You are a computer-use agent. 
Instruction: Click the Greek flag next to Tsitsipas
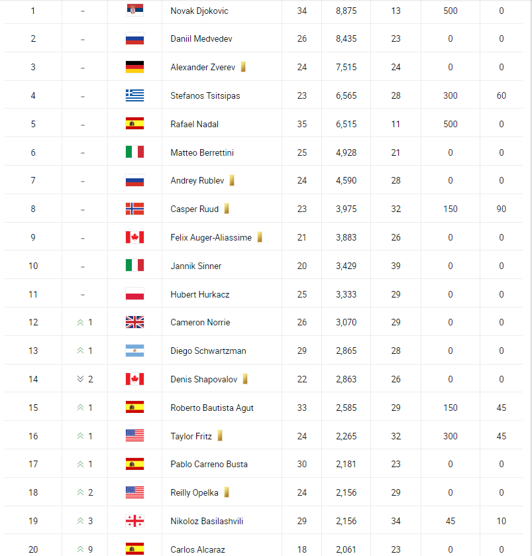click(x=134, y=95)
